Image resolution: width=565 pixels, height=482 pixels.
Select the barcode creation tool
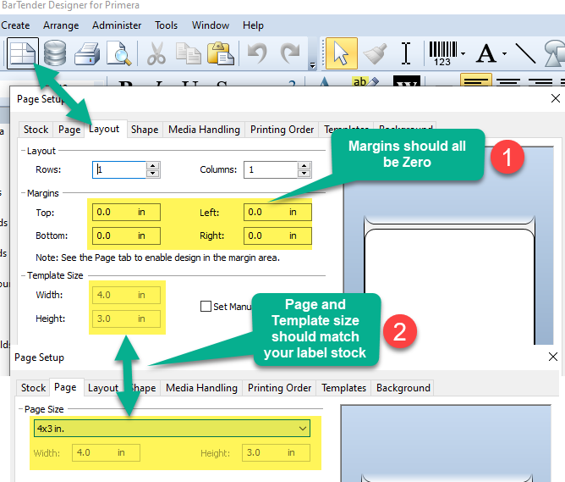(x=442, y=53)
